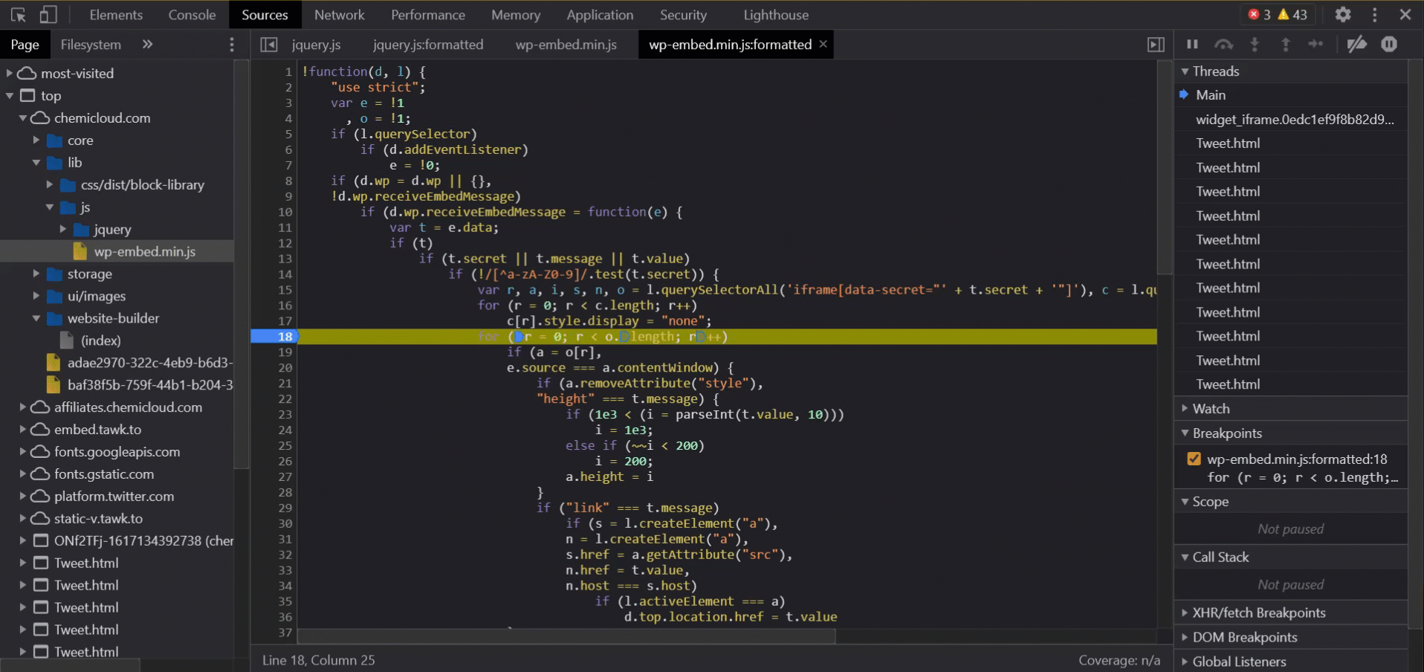
Task: Expand the XHR/fetch Breakpoints section
Action: point(1258,613)
